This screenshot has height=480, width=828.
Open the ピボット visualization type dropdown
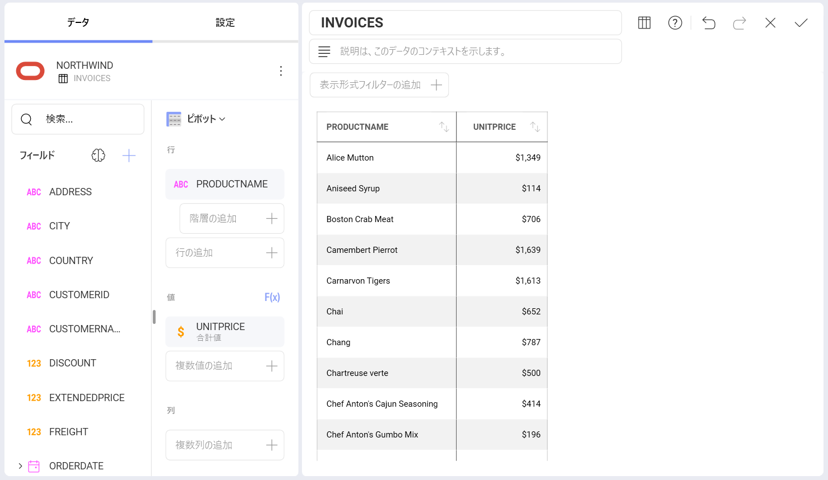pyautogui.click(x=206, y=119)
